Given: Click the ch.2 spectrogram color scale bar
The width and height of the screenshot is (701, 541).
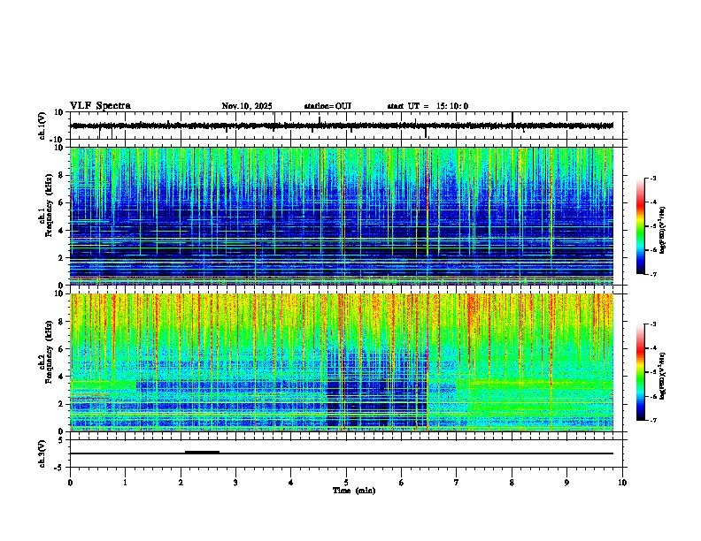Looking at the screenshot, I should tap(641, 372).
